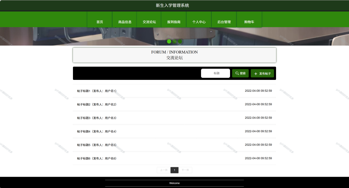Open post 帖子标题1 by 用户名1
Screen dimensions: 349x188
coord(174,91)
